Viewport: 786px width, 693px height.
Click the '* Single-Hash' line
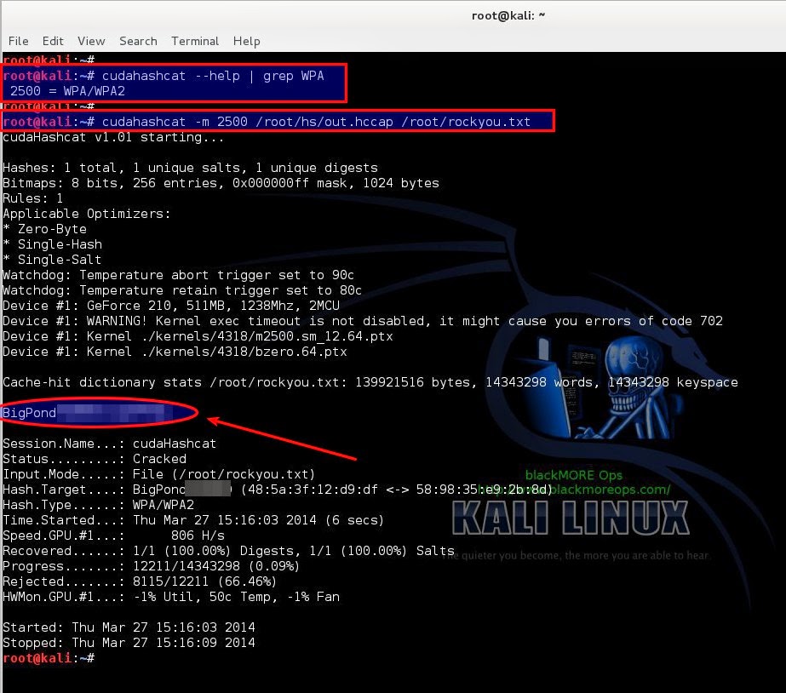(x=53, y=244)
